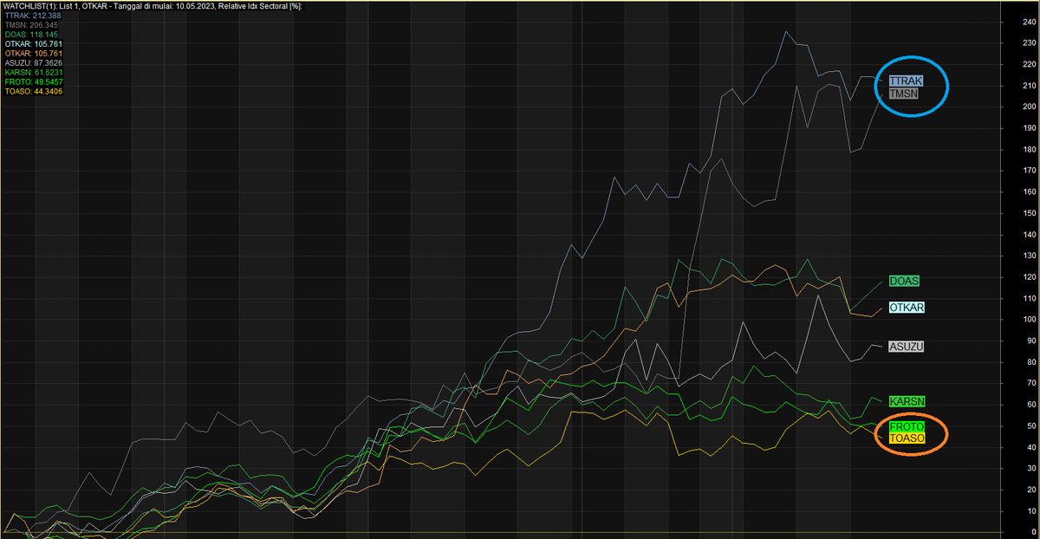Viewport: 1040px width, 539px height.
Task: Click the KARSN line-end label tag
Action: coord(907,401)
